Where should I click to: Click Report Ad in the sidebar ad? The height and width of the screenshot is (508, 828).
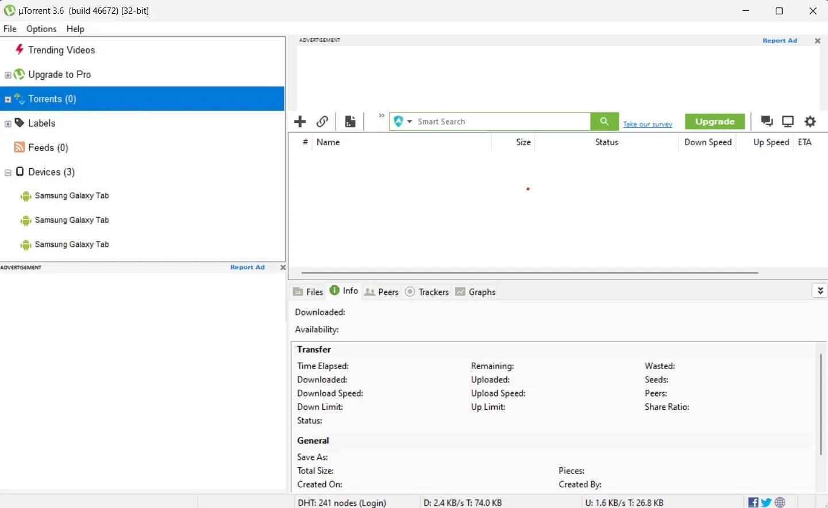[x=248, y=267]
